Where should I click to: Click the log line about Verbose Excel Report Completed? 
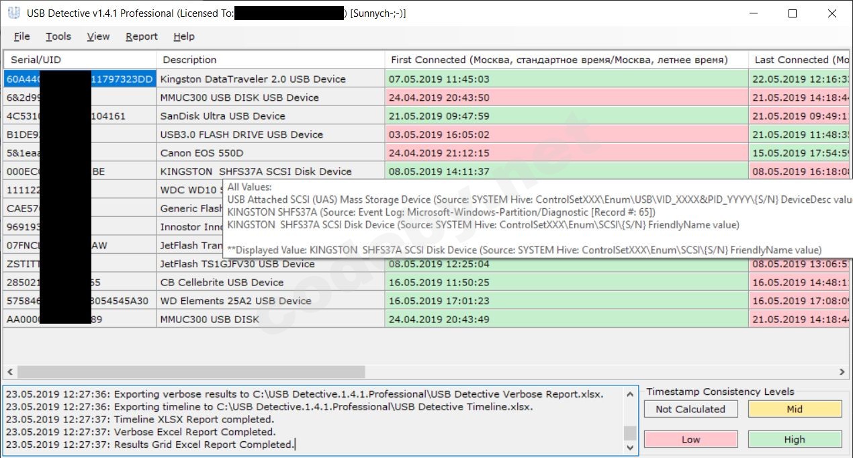(140, 432)
